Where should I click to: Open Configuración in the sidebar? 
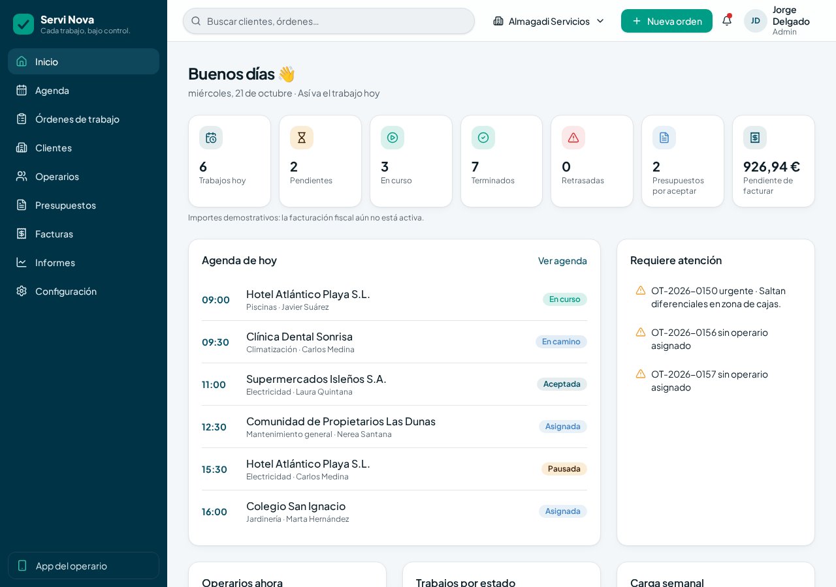point(84,291)
